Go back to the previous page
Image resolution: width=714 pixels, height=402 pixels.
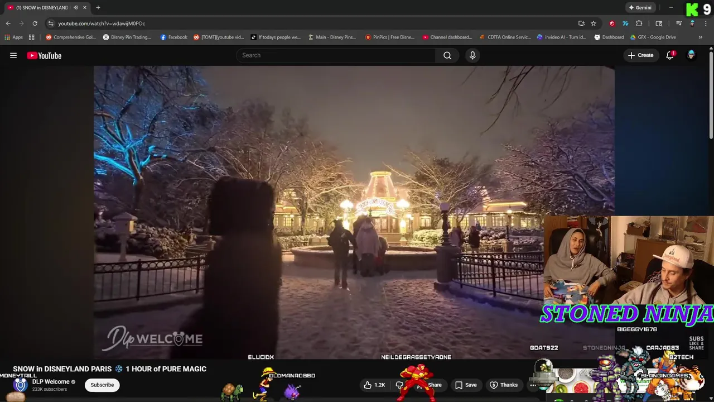coord(8,23)
